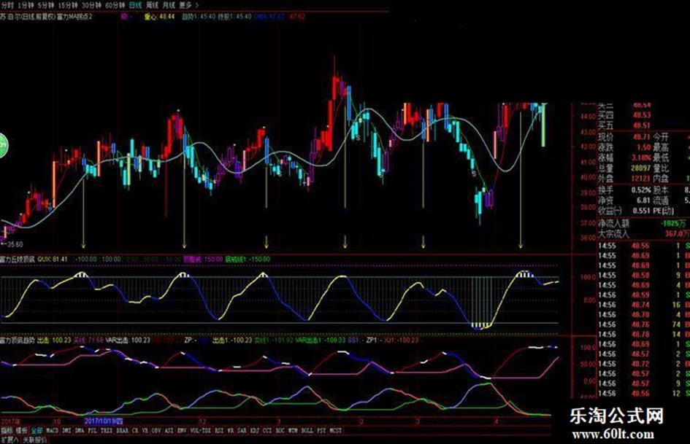Click the 收益 0.551 quote row
690x444 pixels.
pos(624,211)
